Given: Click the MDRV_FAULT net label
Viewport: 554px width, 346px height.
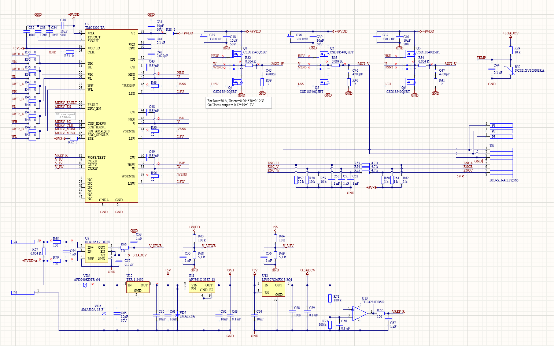Looking at the screenshot, I should [x=66, y=103].
